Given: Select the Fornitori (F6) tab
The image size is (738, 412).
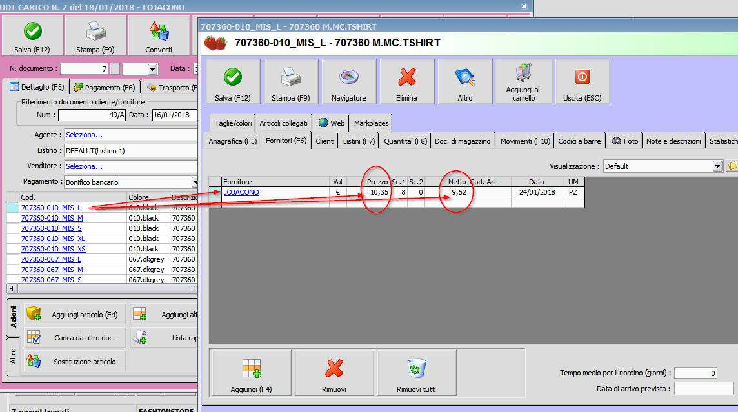Looking at the screenshot, I should 286,140.
